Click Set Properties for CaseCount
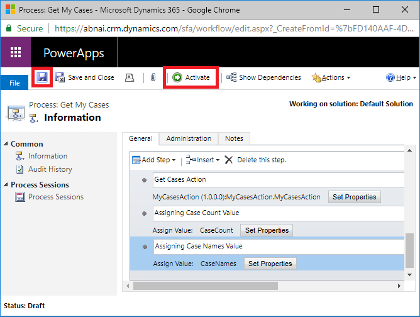The image size is (420, 317). (267, 230)
